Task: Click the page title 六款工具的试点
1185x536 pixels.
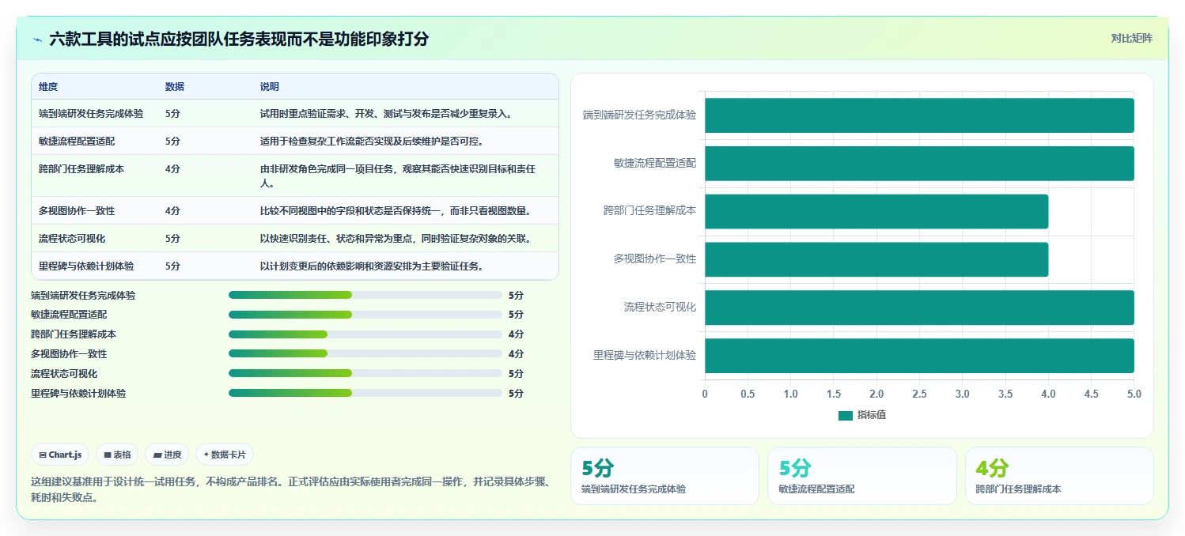Action: pos(239,39)
